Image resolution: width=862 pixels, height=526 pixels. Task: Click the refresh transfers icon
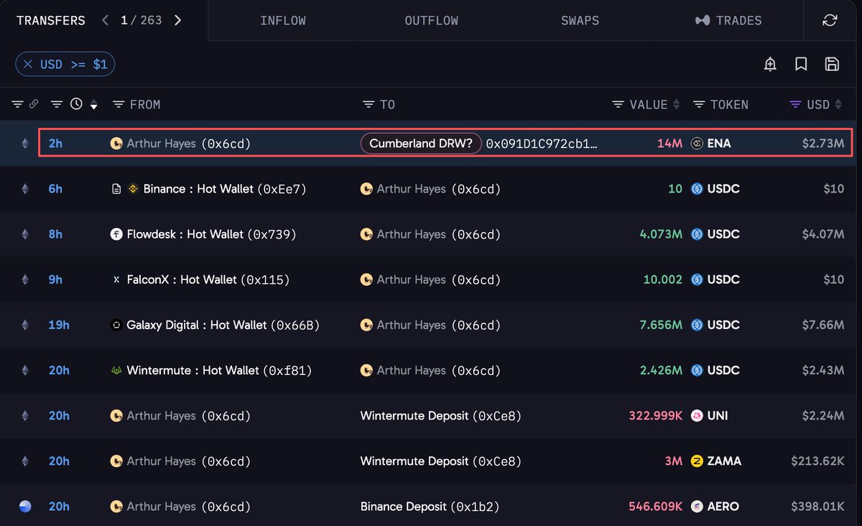[830, 20]
